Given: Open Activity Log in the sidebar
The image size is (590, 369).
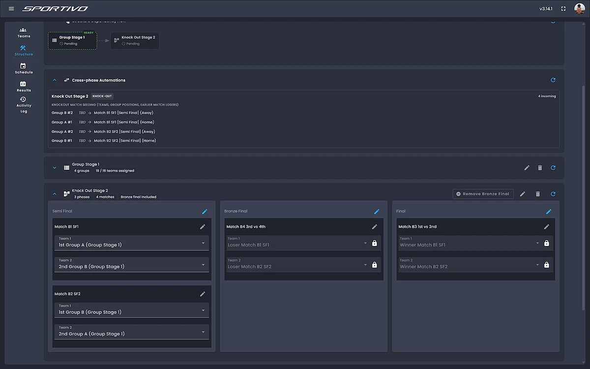Looking at the screenshot, I should pyautogui.click(x=24, y=105).
